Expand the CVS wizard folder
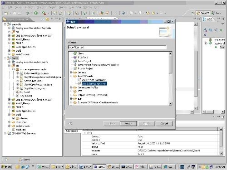 71,91
